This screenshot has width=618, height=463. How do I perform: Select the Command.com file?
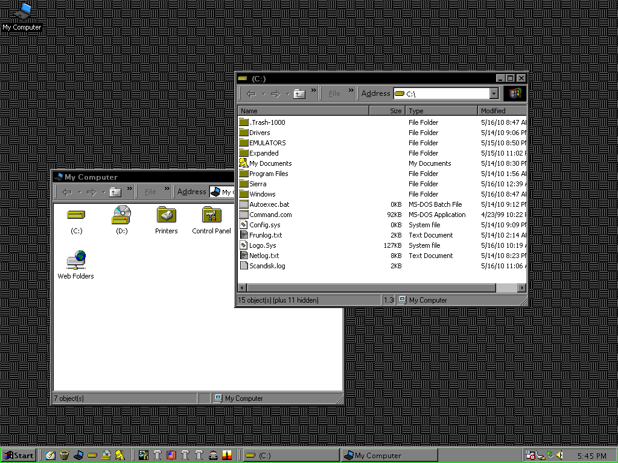pyautogui.click(x=266, y=215)
